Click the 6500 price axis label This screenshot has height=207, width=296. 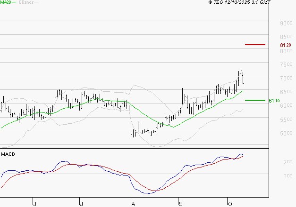point(286,92)
